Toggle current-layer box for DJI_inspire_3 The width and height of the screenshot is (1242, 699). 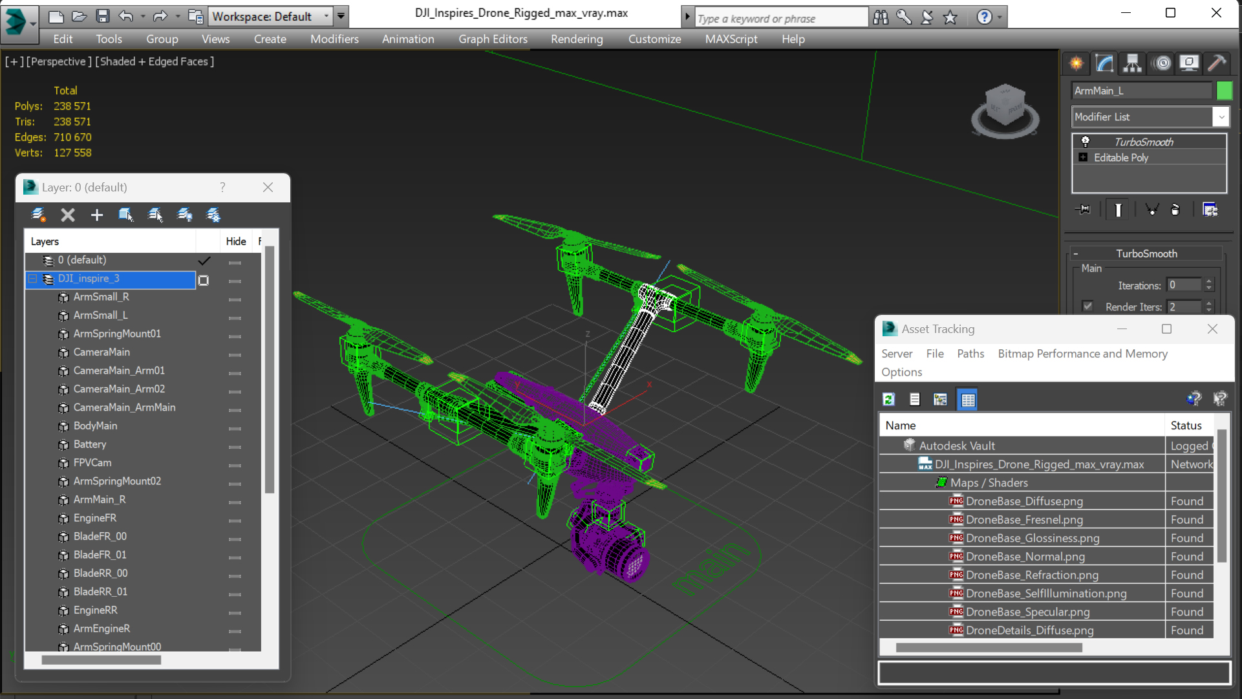204,280
